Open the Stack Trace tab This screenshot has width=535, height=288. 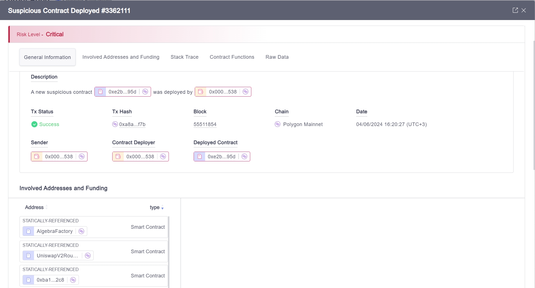click(x=184, y=57)
